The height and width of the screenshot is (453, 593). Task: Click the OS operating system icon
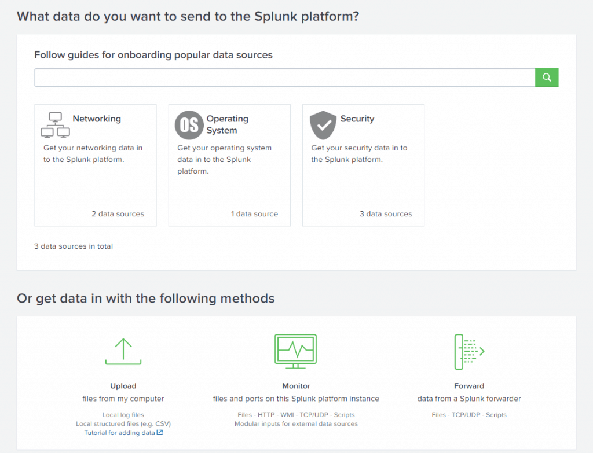click(189, 125)
